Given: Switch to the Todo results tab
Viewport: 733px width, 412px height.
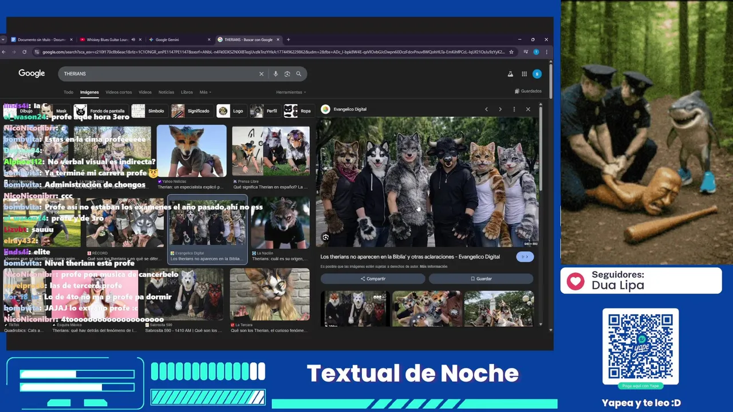Looking at the screenshot, I should click(68, 92).
